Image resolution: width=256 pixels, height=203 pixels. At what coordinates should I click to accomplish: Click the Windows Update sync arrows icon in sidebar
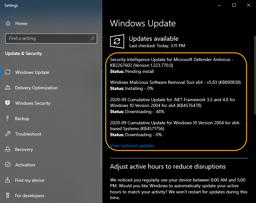[8, 72]
